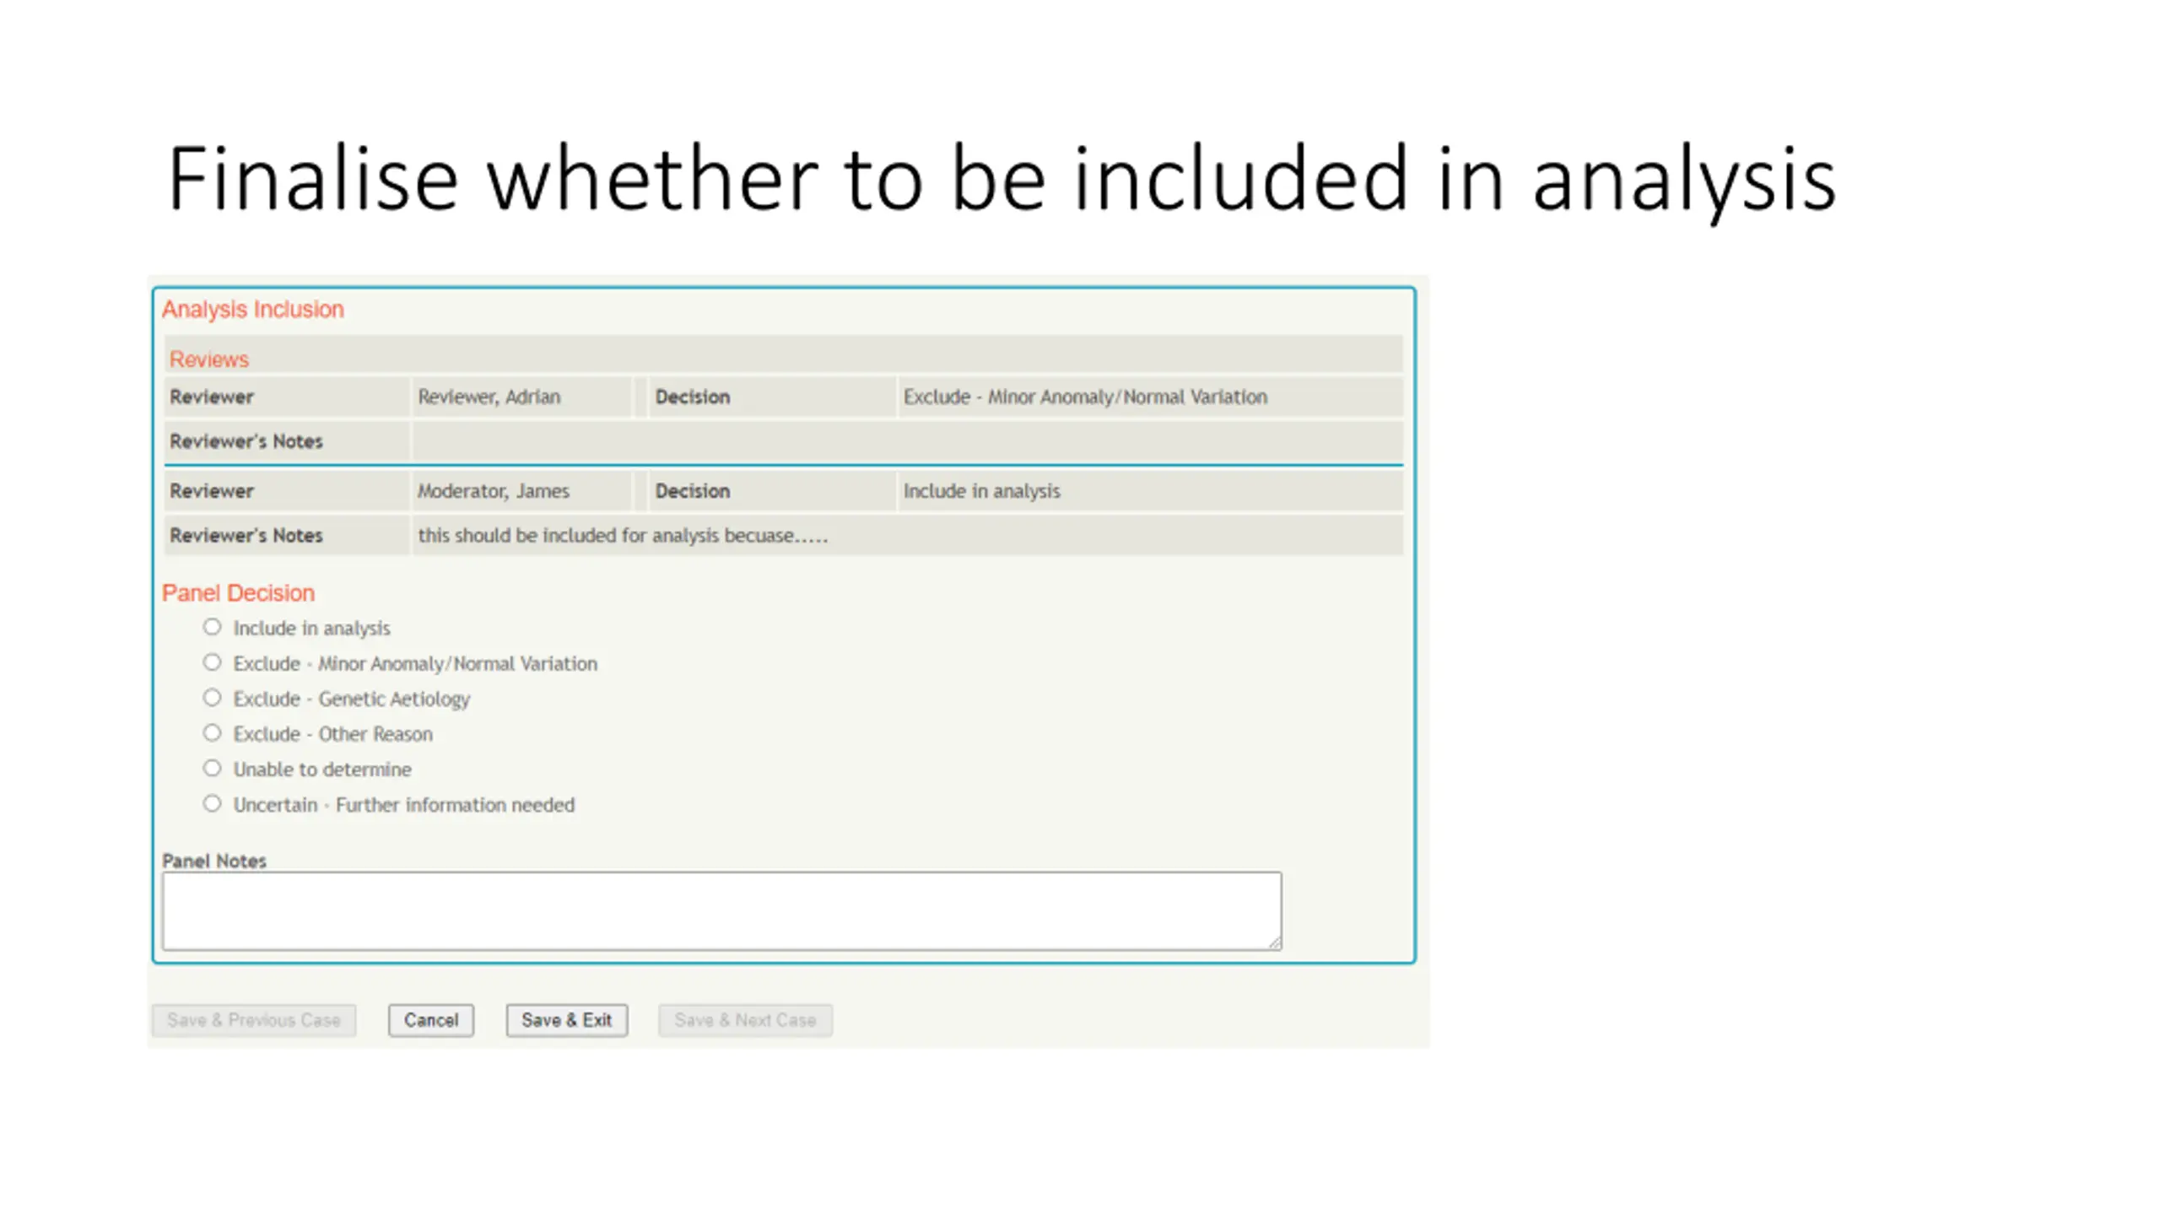Pick the Exclude - Other Reason option

pyautogui.click(x=212, y=733)
